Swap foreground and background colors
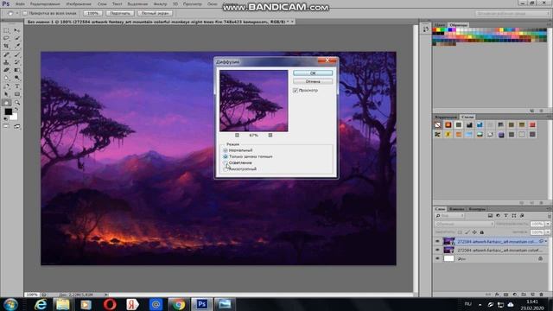 click(x=16, y=110)
